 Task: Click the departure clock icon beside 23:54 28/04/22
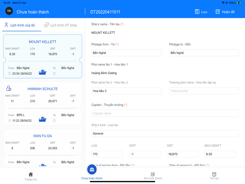tap(10, 74)
